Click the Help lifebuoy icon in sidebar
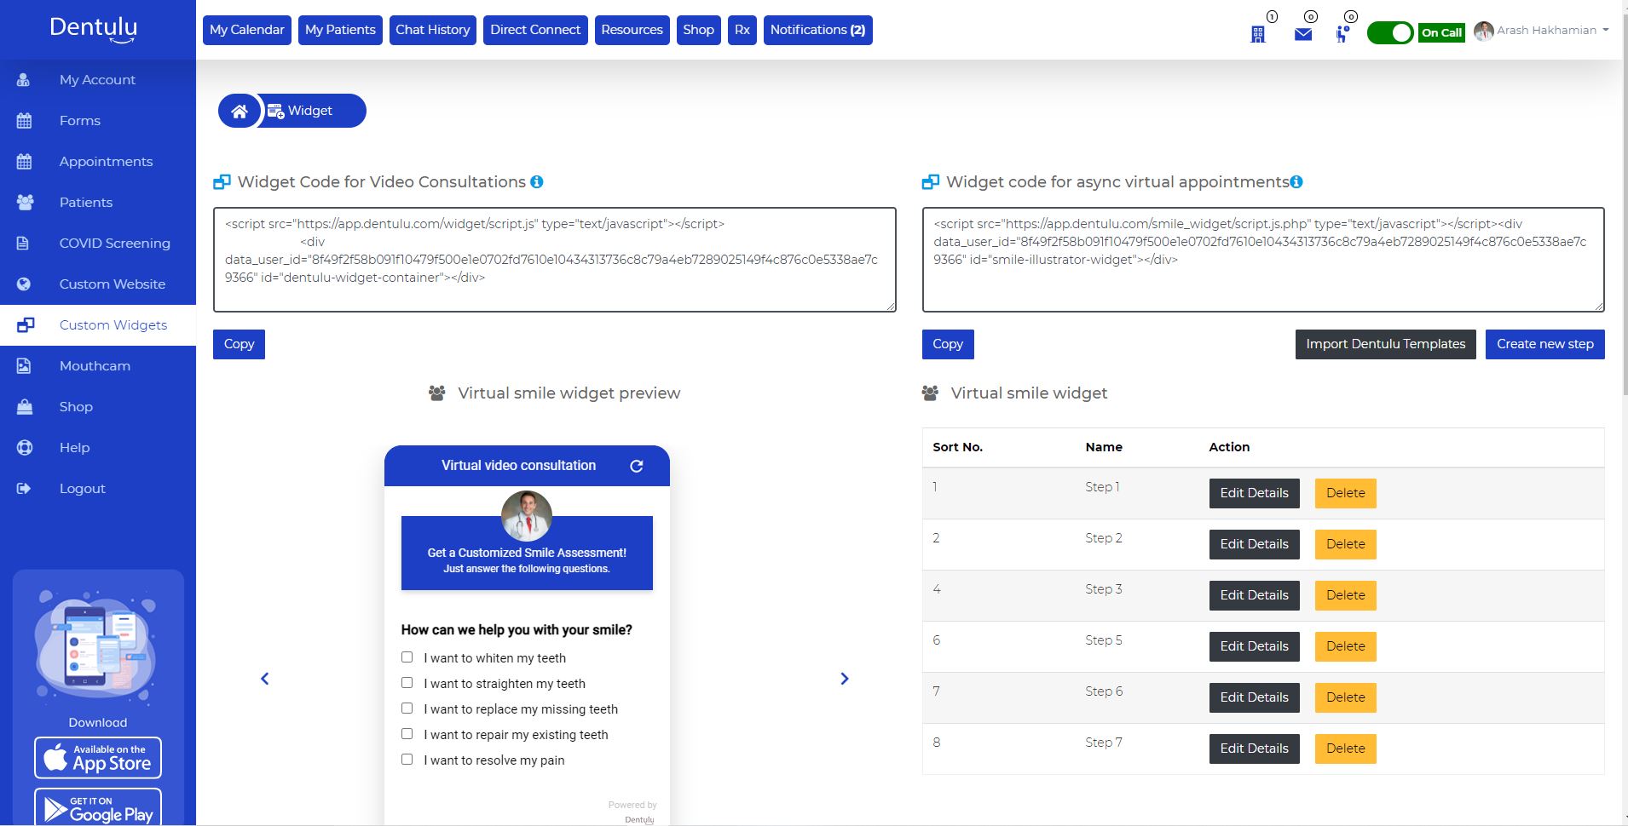Viewport: 1628px width, 826px height. 25,448
